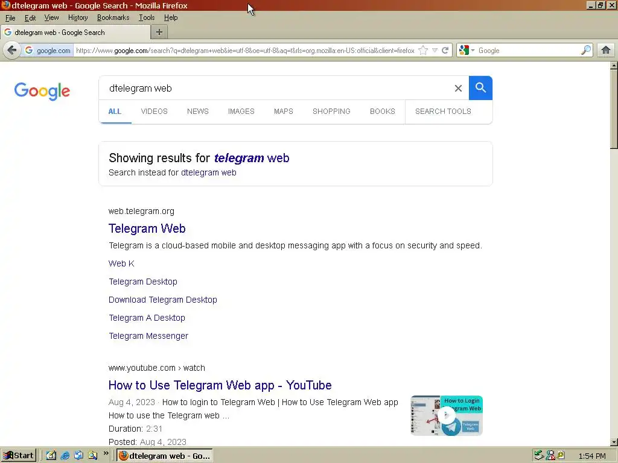Open the Tools menu
This screenshot has width=618, height=463.
coord(146,17)
